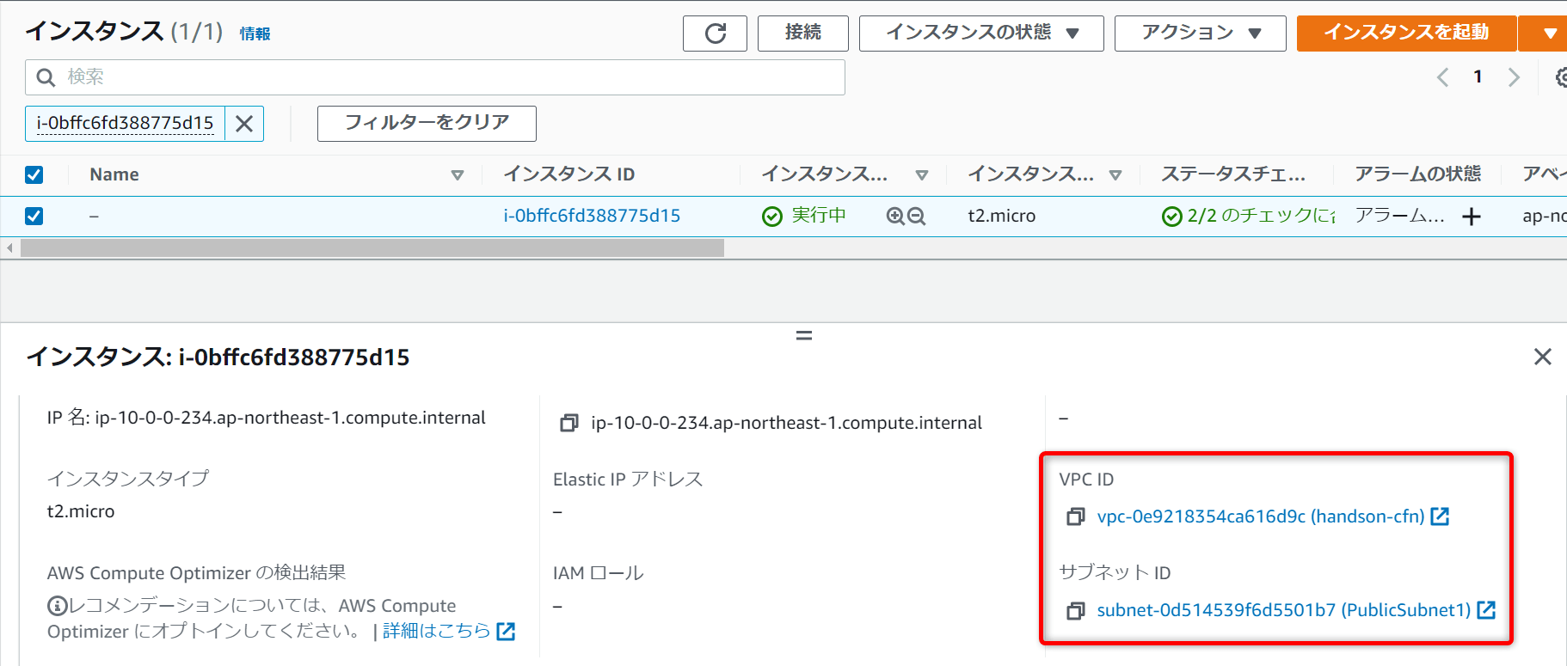
Task: Close the instance details panel
Action: click(1543, 357)
